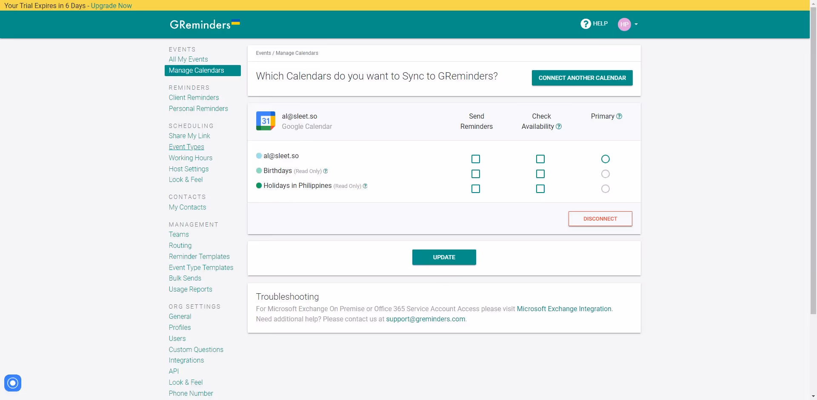Open General org settings
This screenshot has height=400, width=817.
click(x=180, y=317)
